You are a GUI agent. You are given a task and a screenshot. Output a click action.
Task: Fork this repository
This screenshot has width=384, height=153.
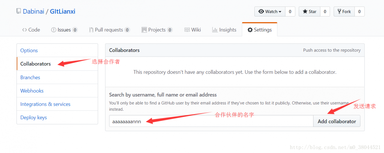tap(344, 12)
